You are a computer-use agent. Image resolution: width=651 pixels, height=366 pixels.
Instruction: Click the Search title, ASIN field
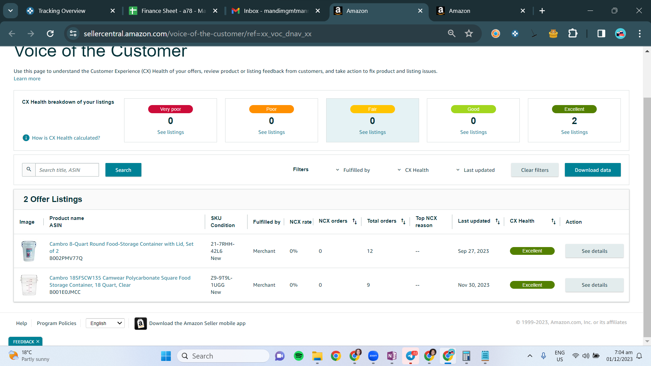click(67, 170)
